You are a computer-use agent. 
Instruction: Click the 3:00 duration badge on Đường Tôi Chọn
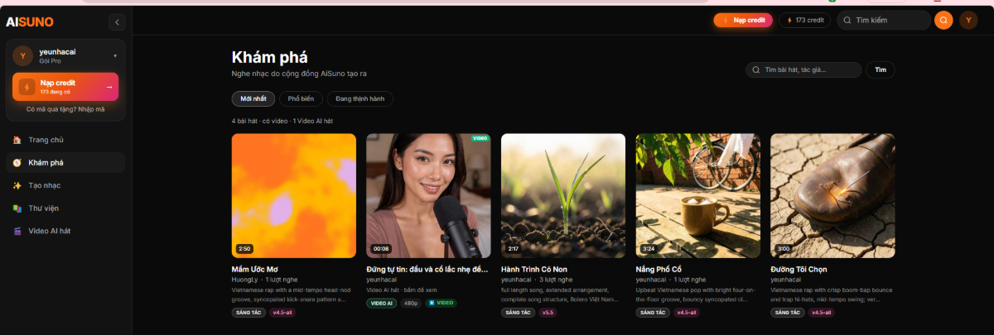click(784, 248)
